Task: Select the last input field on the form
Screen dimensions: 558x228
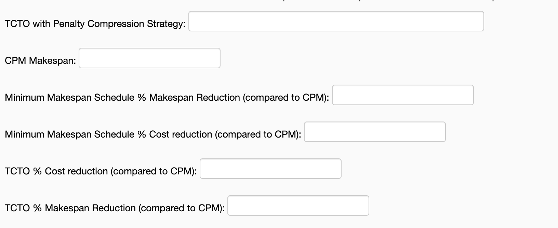Action: [298, 205]
